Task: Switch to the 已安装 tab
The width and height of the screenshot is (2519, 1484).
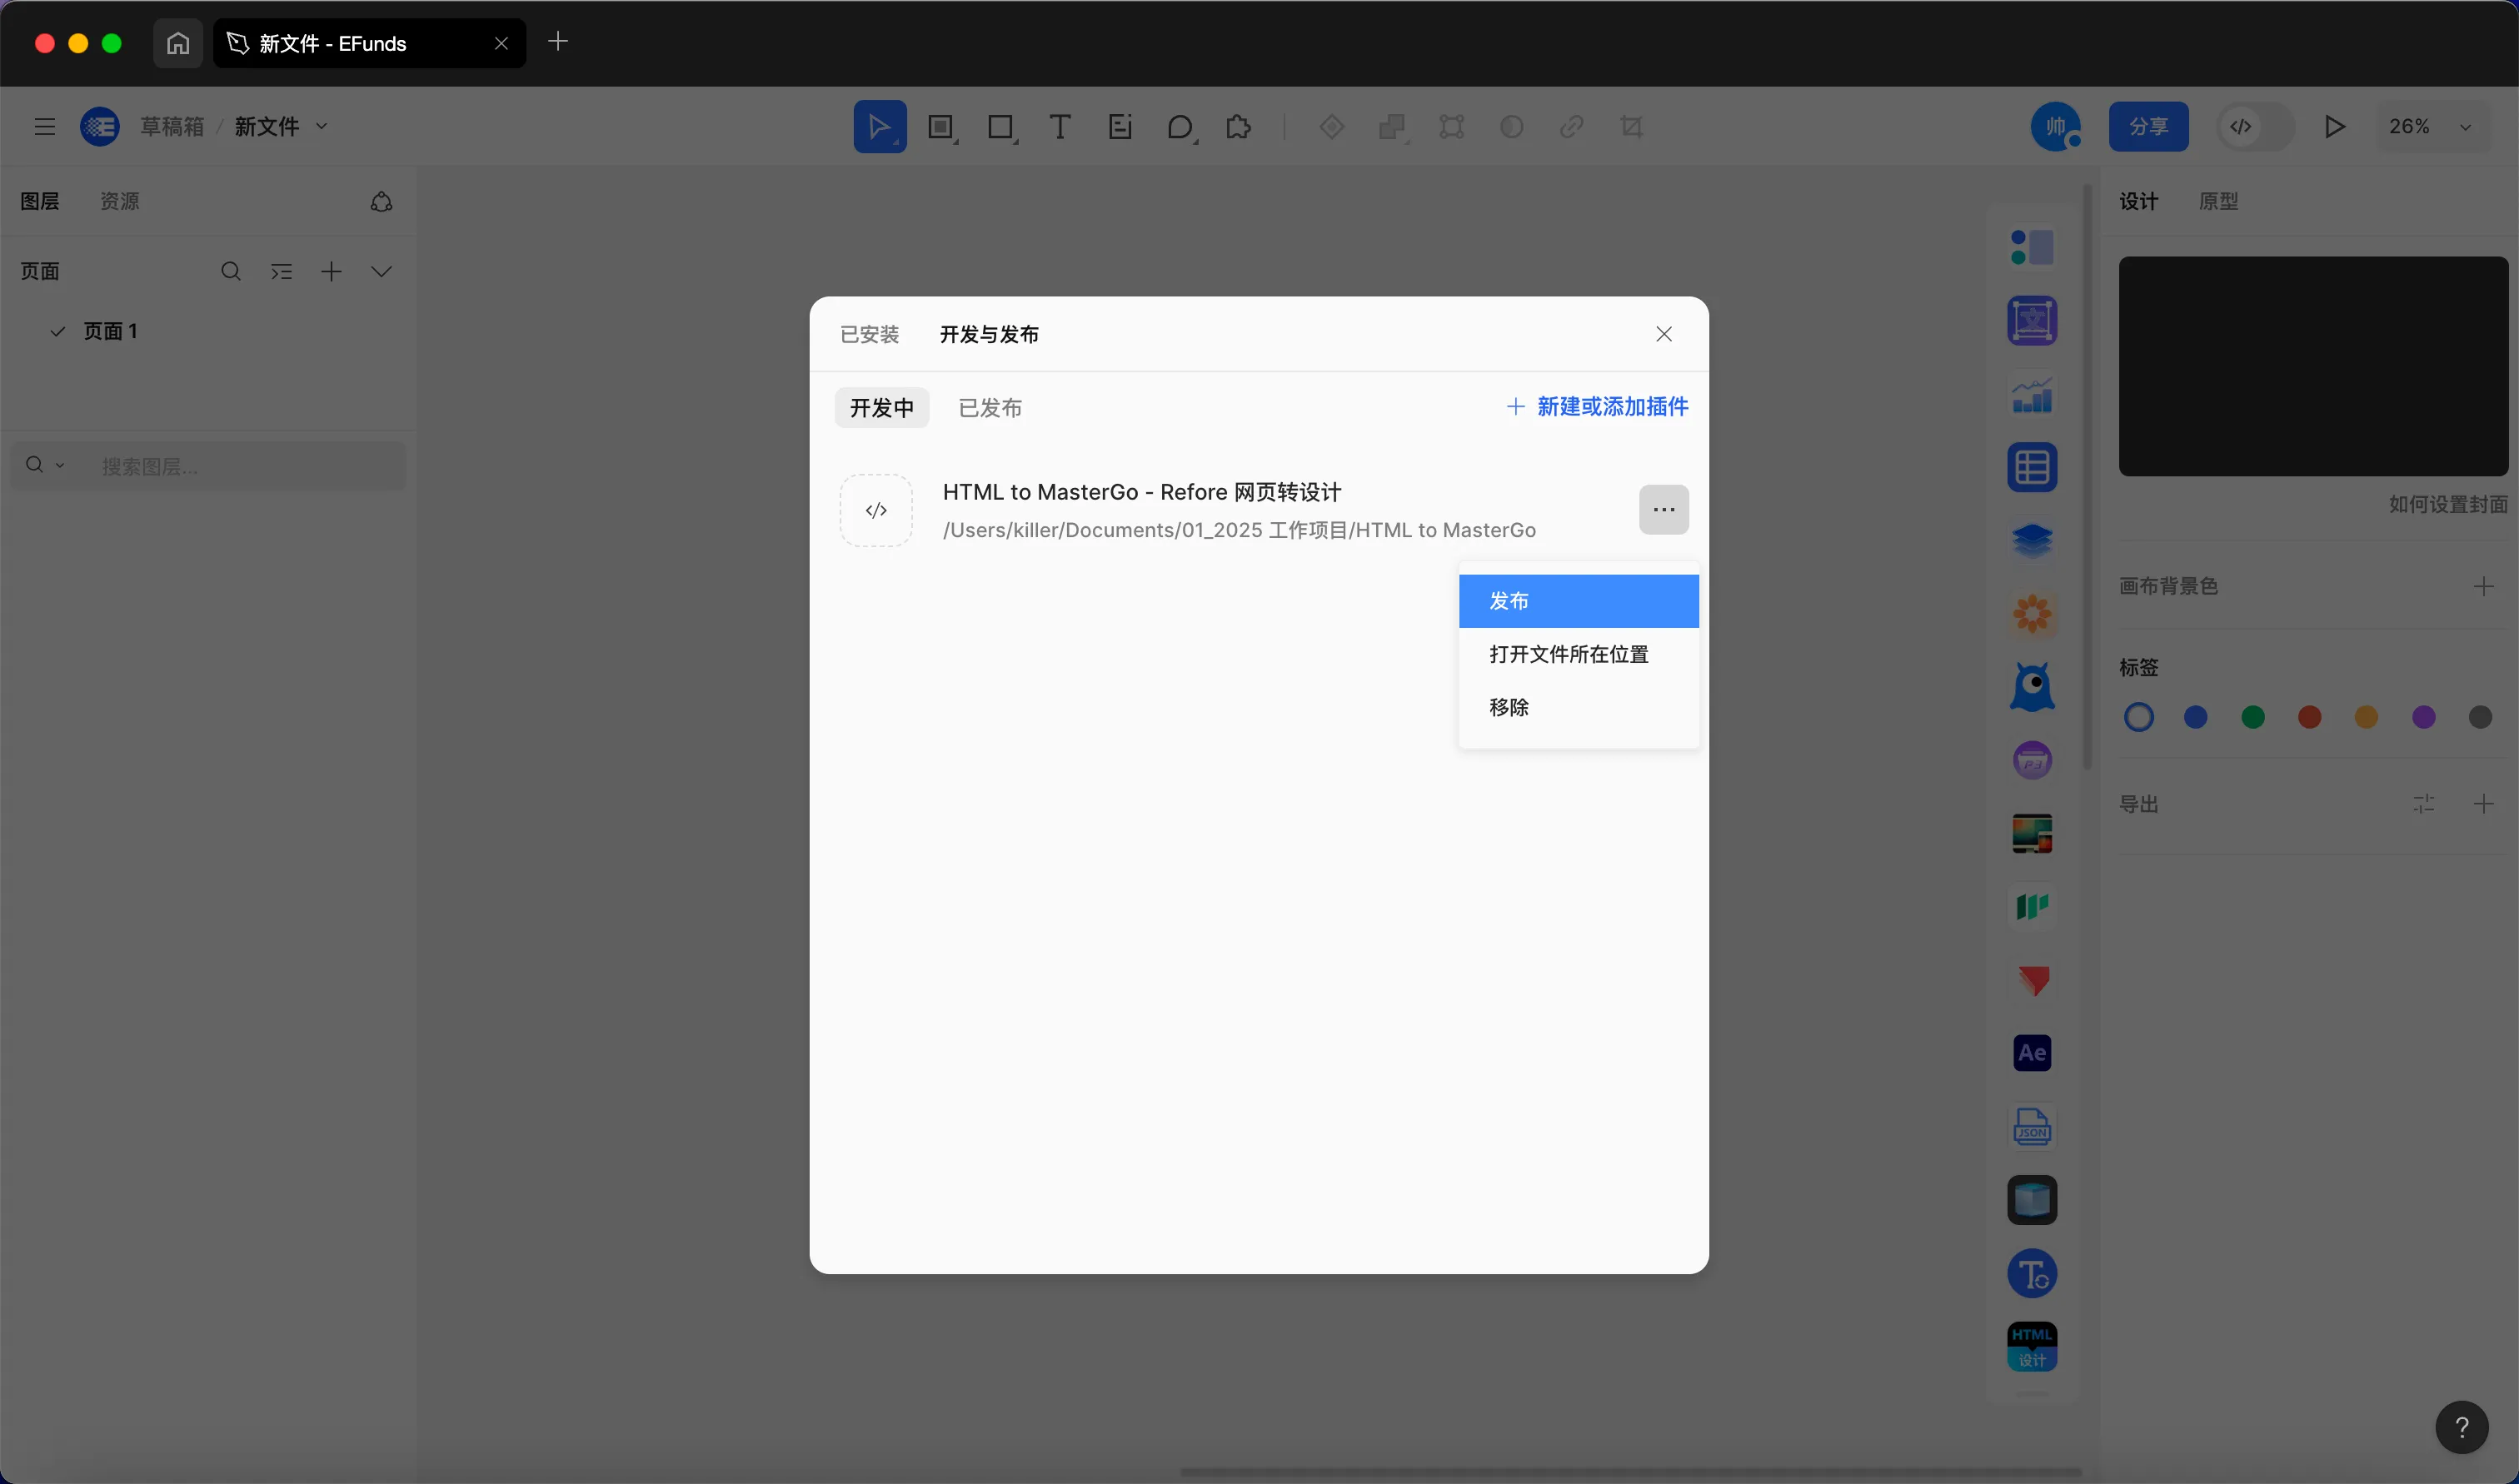Action: [869, 334]
